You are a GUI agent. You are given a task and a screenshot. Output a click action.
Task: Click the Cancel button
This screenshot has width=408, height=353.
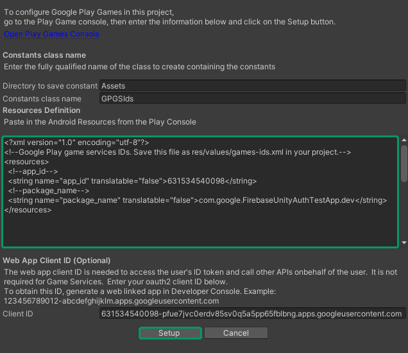tap(235, 333)
